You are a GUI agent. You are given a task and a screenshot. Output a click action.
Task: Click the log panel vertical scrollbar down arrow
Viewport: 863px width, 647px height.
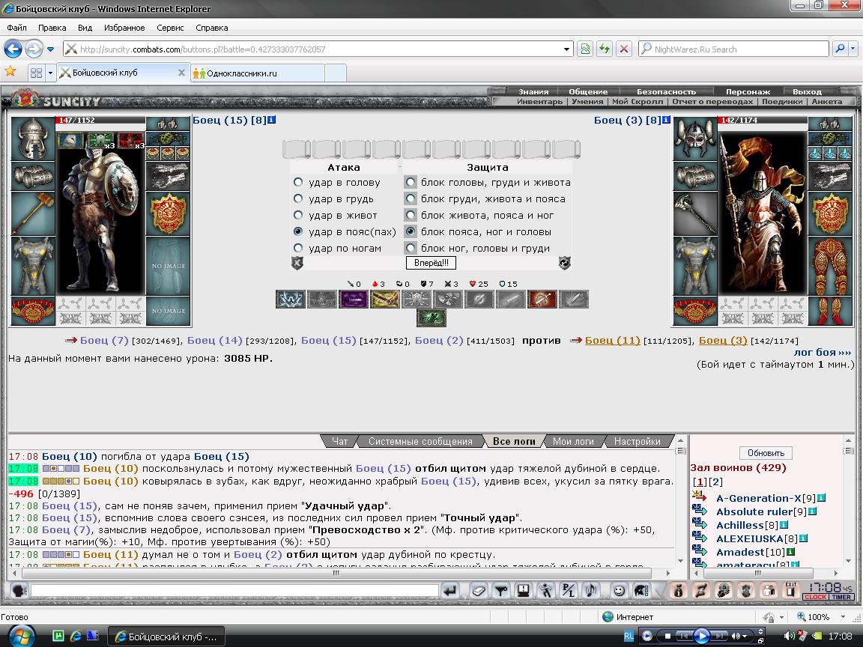[680, 561]
